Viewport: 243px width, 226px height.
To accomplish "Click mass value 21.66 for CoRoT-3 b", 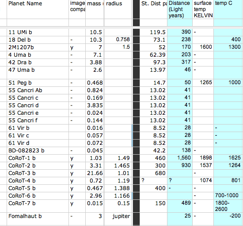I will click(x=95, y=173).
